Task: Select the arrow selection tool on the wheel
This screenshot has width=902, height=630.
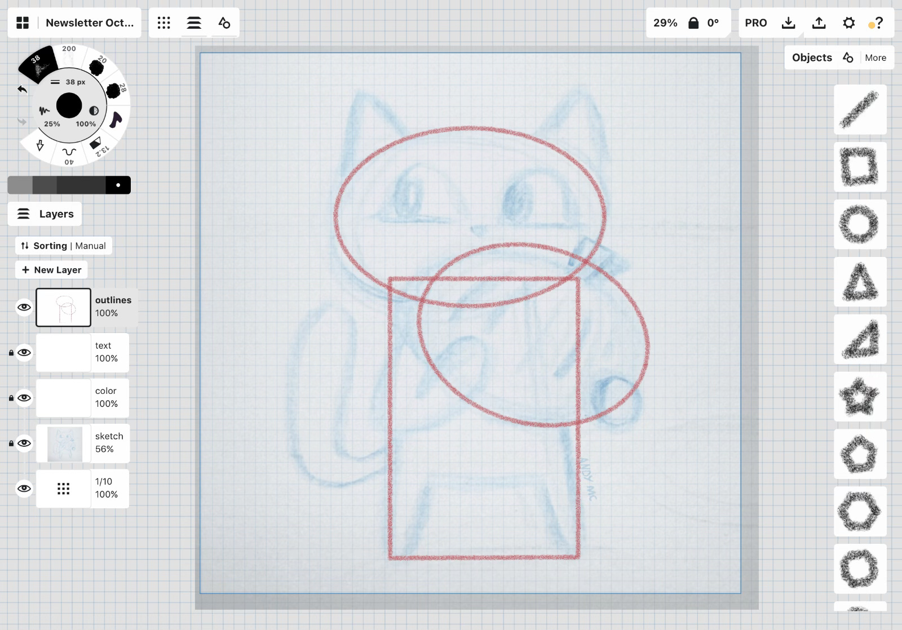Action: click(40, 145)
